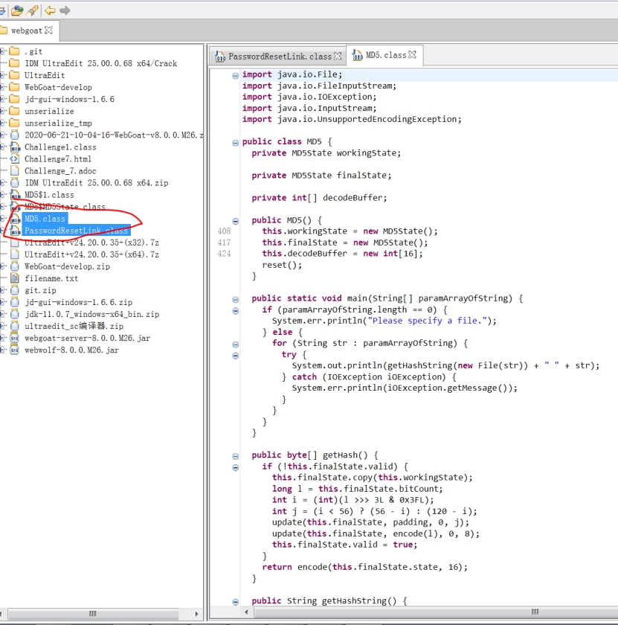Click the Challenge_7.adoc file icon
Image resolution: width=618 pixels, height=625 pixels.
(15, 171)
